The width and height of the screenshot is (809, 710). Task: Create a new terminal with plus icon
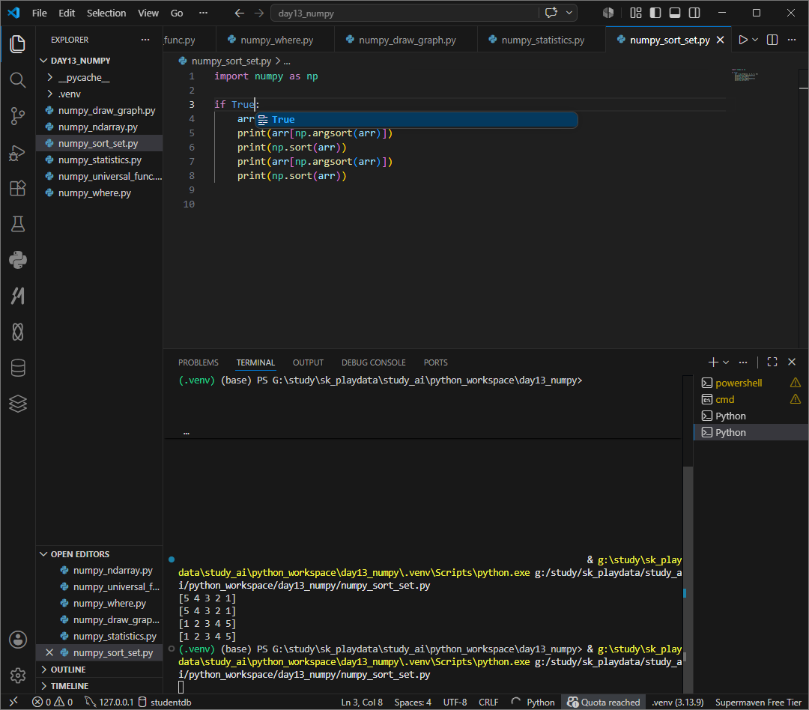click(713, 362)
